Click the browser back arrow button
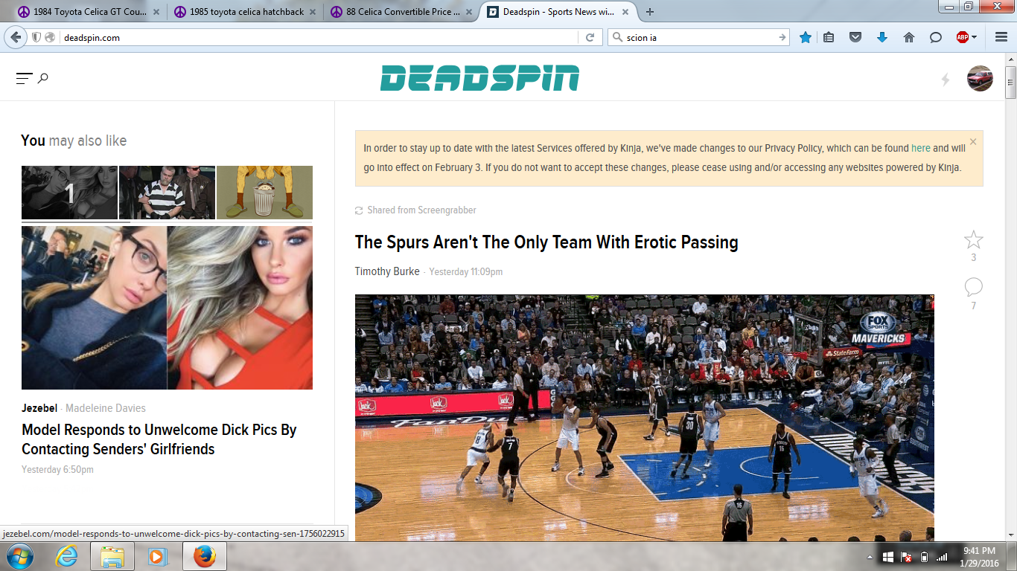Image resolution: width=1017 pixels, height=571 pixels. coord(16,37)
